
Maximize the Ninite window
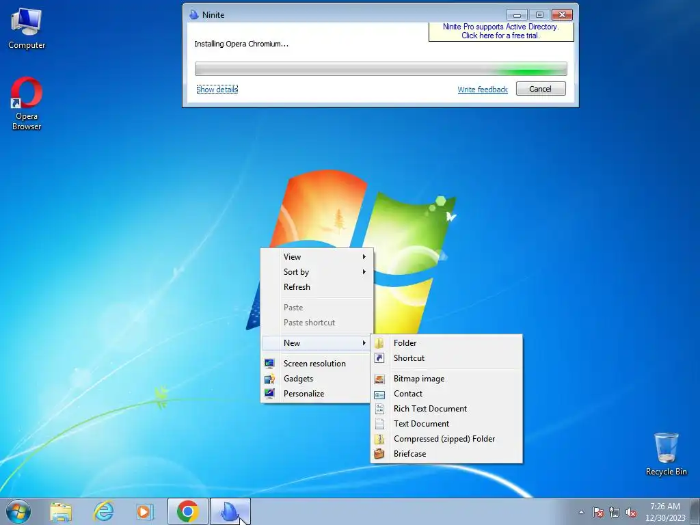(539, 15)
